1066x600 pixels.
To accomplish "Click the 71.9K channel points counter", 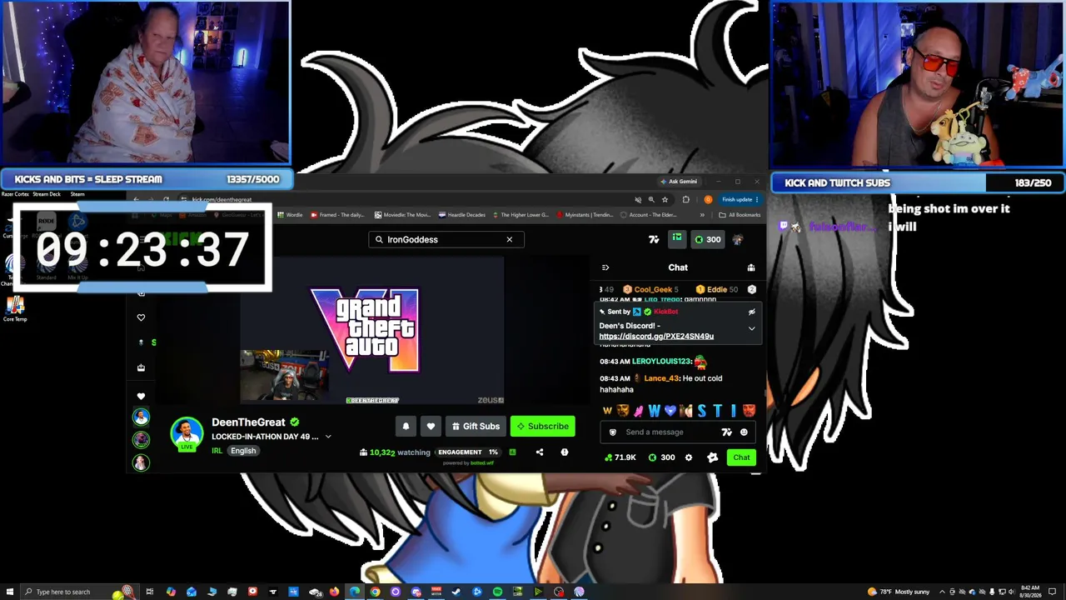I will pos(620,457).
